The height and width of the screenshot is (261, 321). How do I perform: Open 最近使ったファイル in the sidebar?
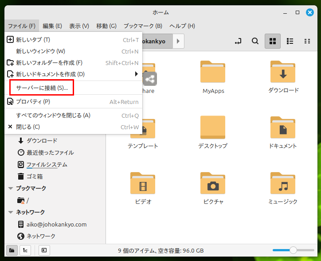tap(50, 153)
